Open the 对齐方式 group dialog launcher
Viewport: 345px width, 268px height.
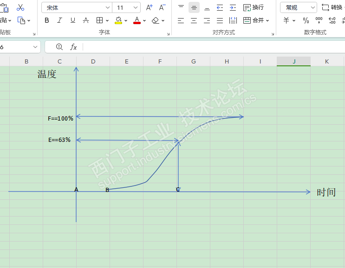pos(273,34)
